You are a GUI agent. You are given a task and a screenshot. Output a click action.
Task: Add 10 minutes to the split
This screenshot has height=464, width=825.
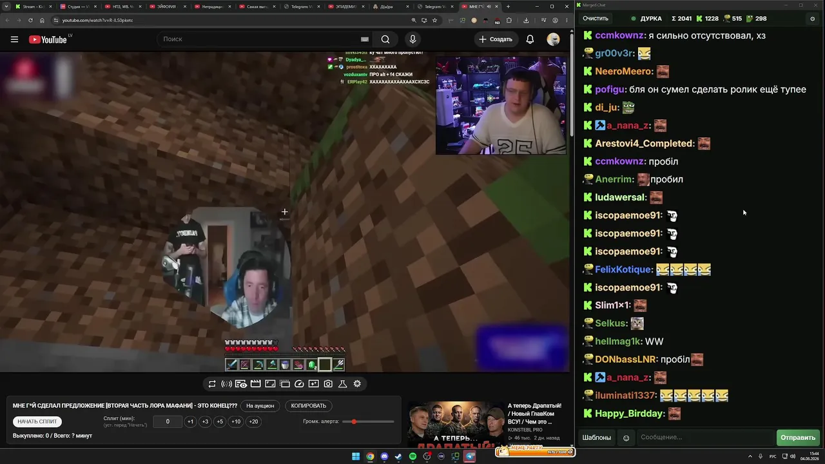pos(236,421)
